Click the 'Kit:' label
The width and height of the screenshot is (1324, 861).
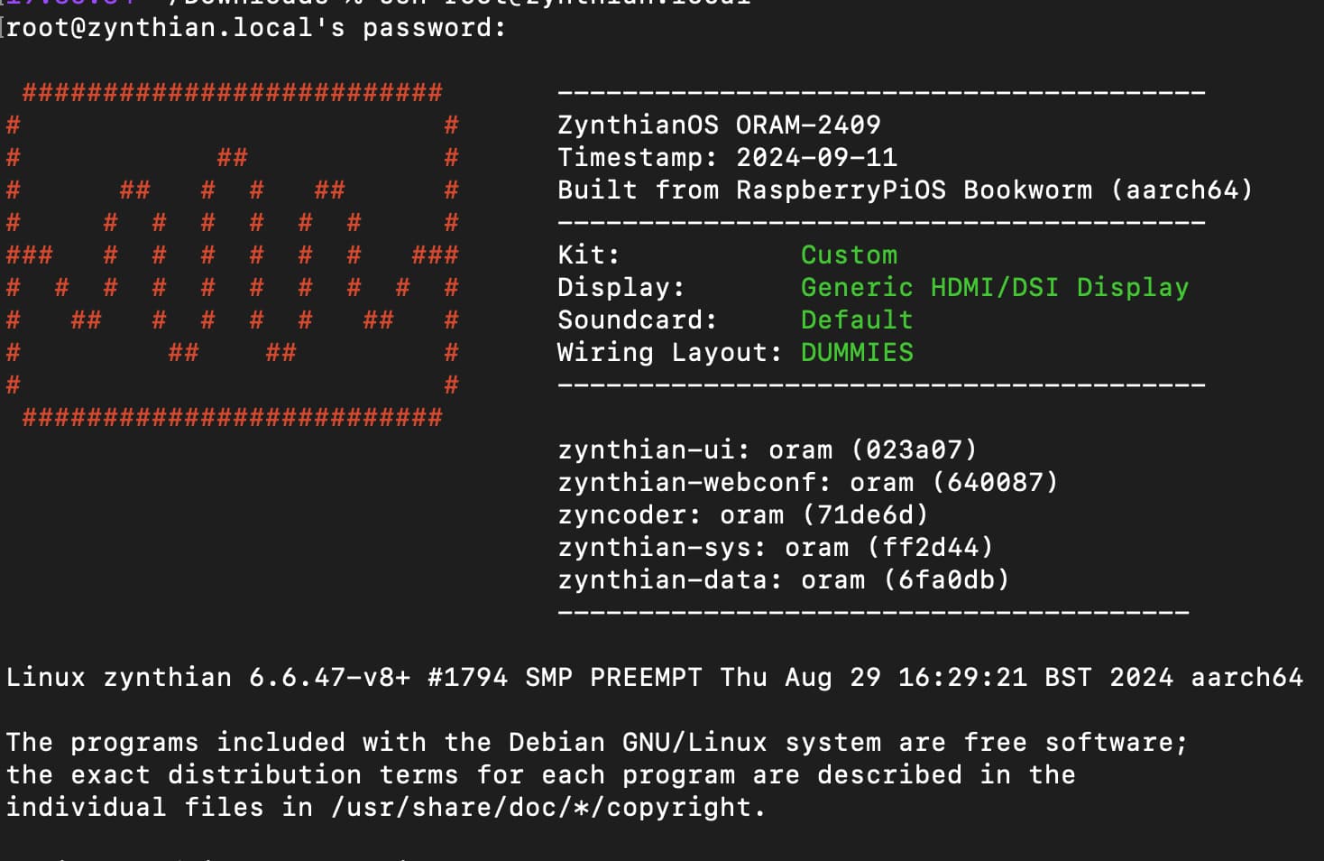(589, 255)
